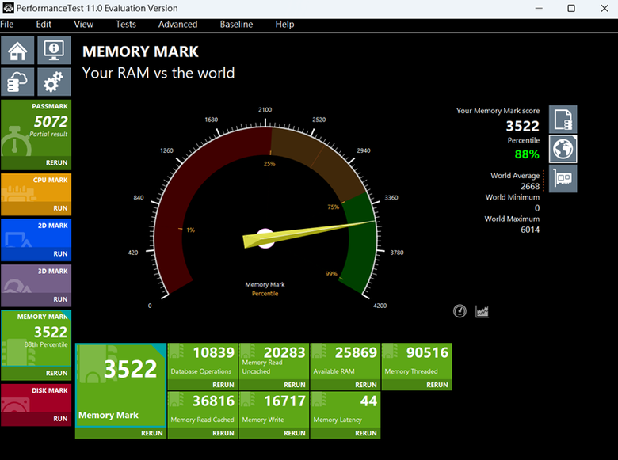This screenshot has height=460, width=618.
Task: Select the world comparison globe icon
Action: 563,149
